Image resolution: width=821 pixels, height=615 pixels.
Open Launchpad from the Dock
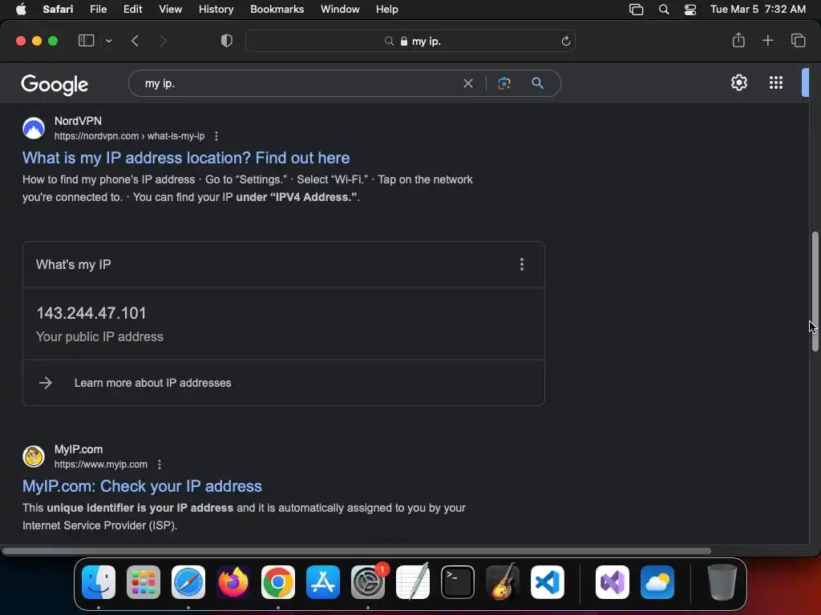point(144,582)
